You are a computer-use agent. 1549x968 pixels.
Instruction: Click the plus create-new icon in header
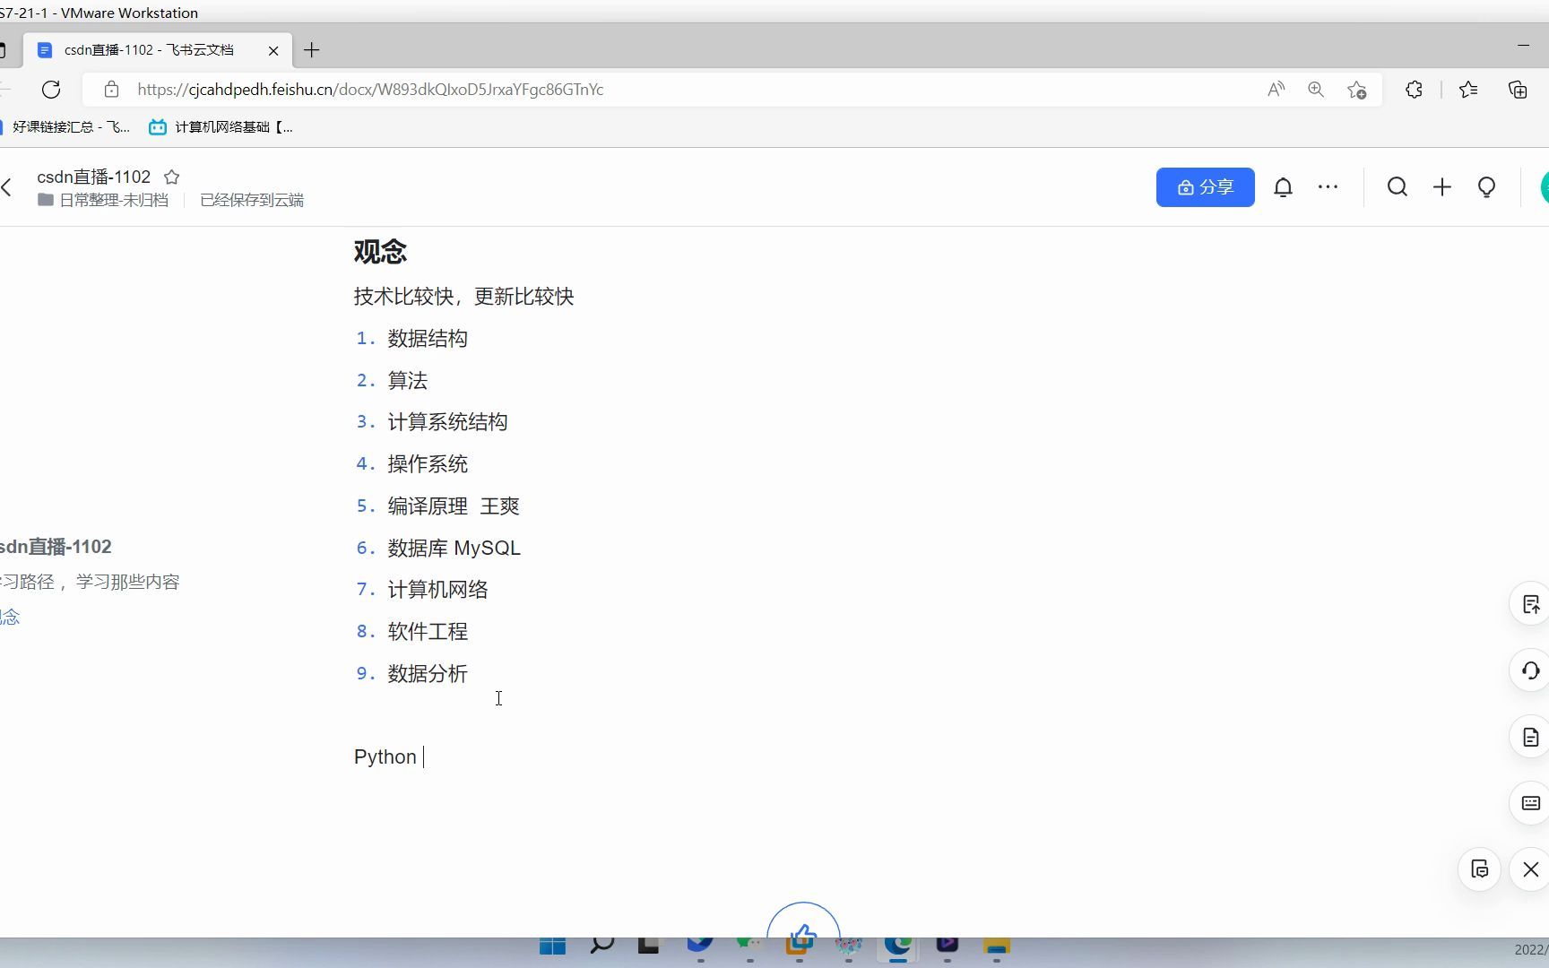point(1442,187)
